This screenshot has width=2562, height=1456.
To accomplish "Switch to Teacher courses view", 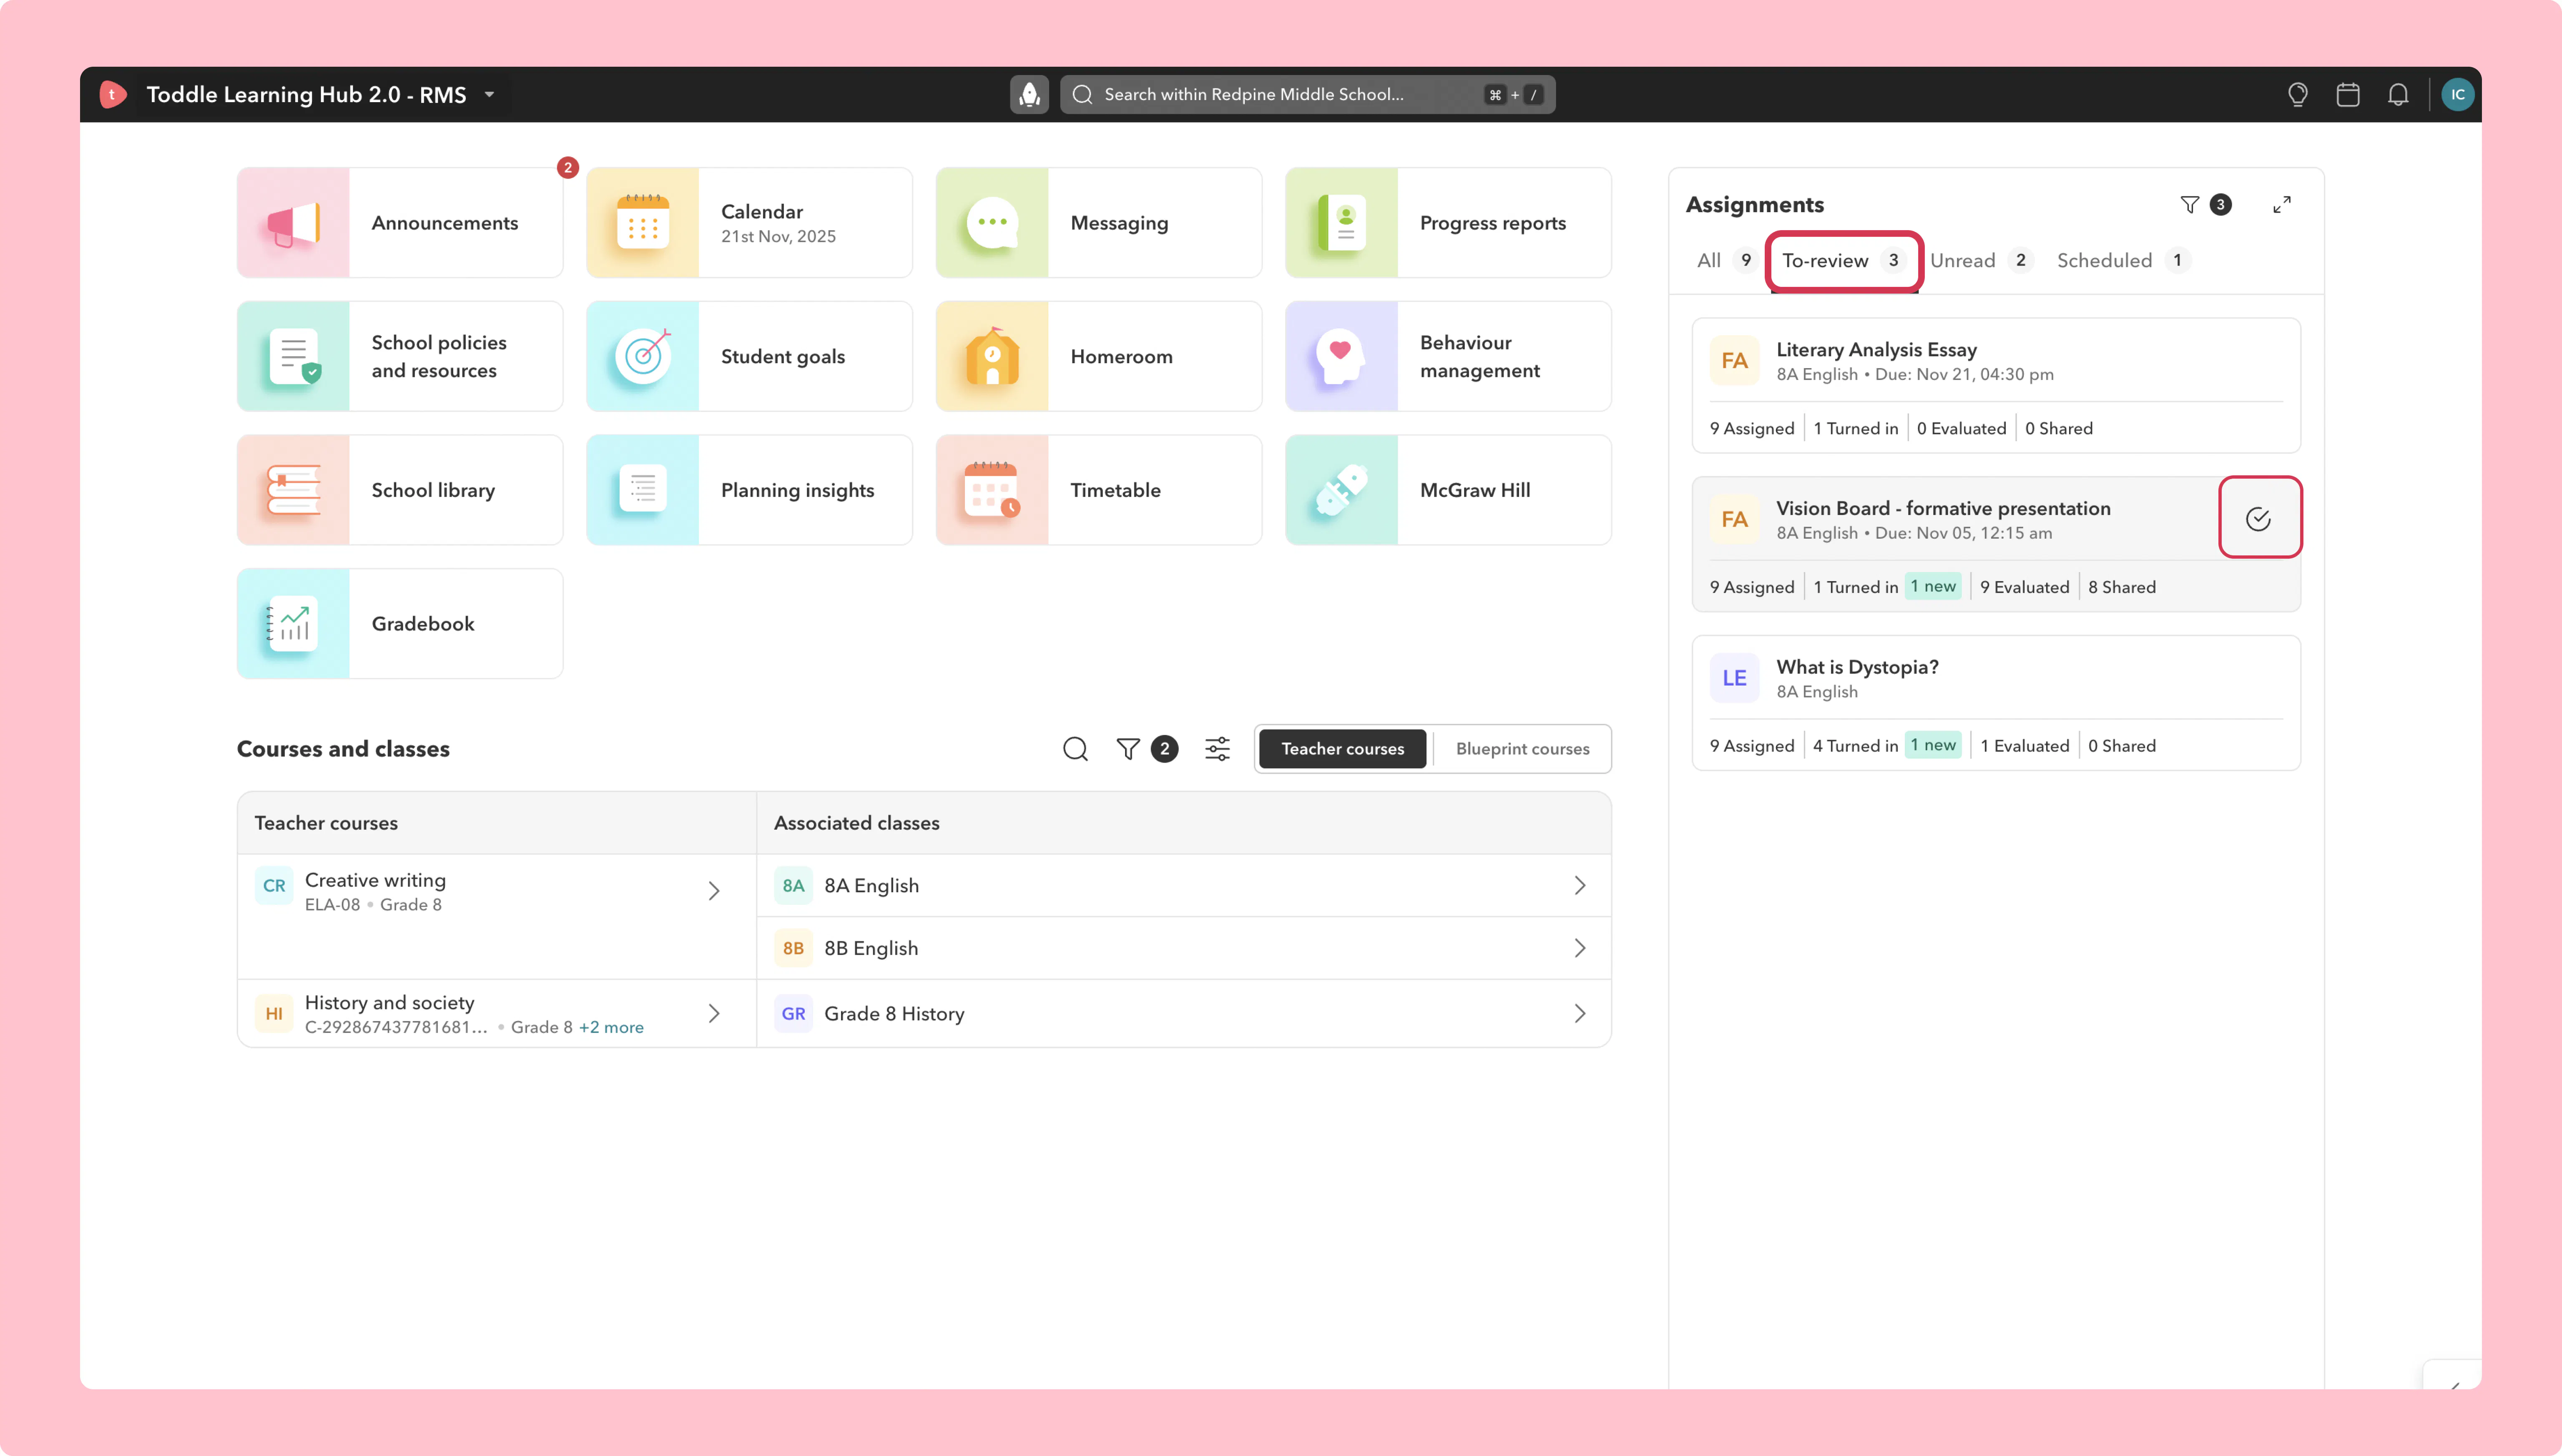I will (x=1343, y=749).
